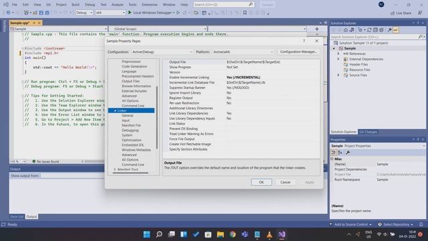Click the Home icon in Solution Explorer

pyautogui.click(x=346, y=30)
